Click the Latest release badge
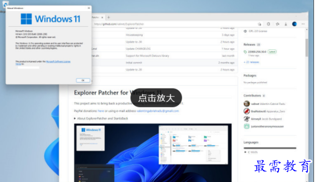Image resolution: width=315 pixels, height=182 pixels. [x=272, y=52]
